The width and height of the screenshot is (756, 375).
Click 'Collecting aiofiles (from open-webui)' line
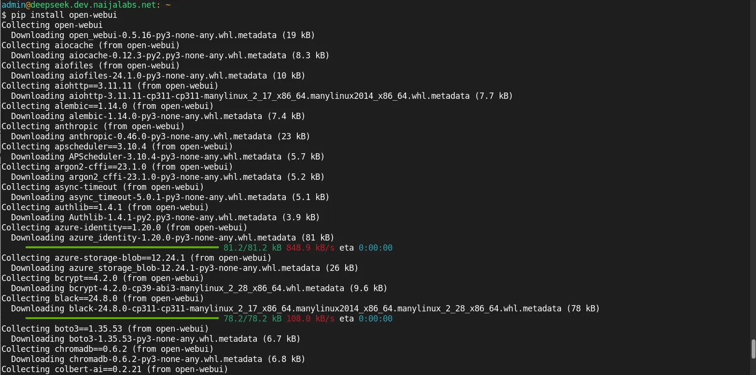[91, 66]
